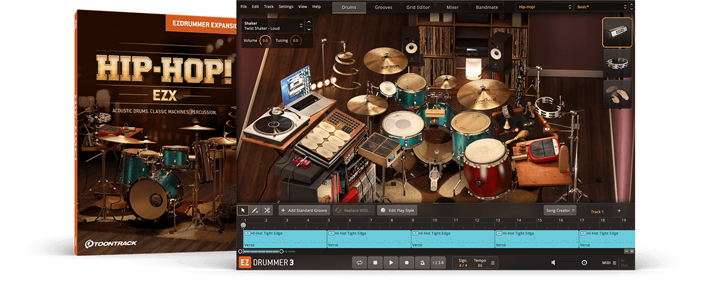Click Add Standard Groove button
The image size is (711, 289).
tap(304, 210)
